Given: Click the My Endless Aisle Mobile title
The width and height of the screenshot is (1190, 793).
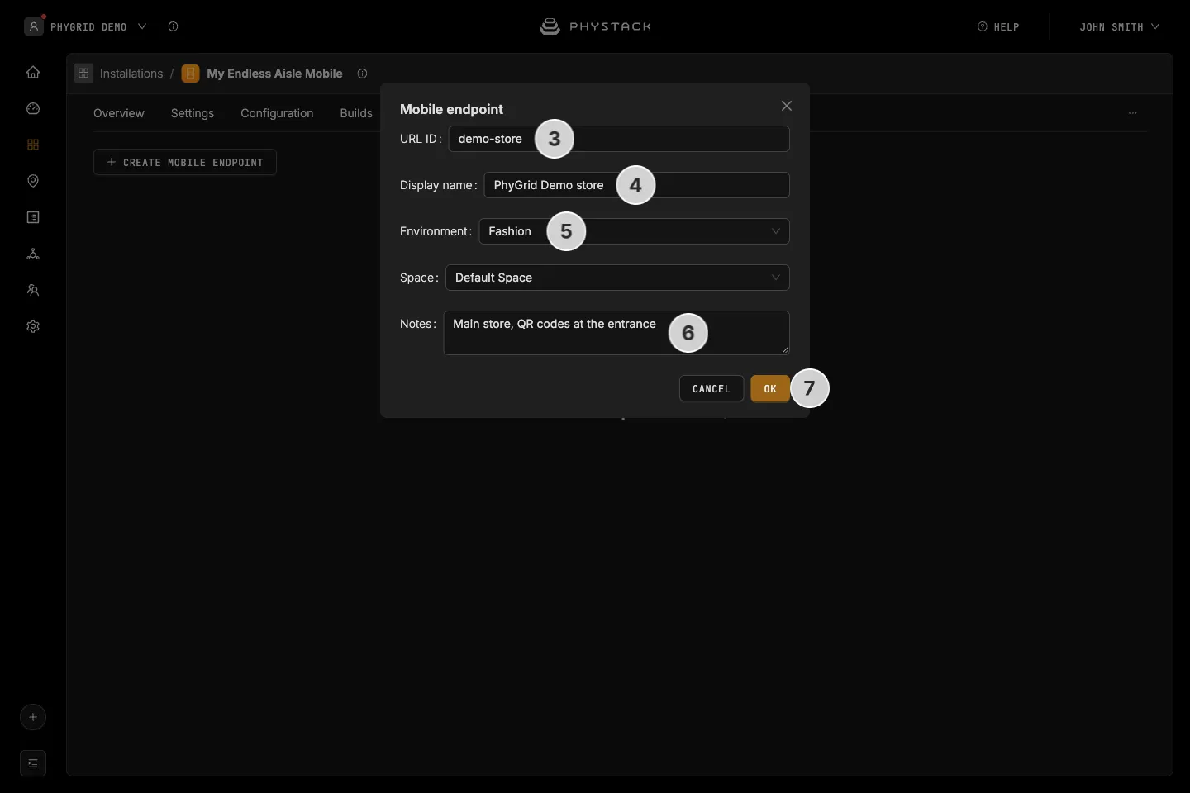Looking at the screenshot, I should pos(274,74).
